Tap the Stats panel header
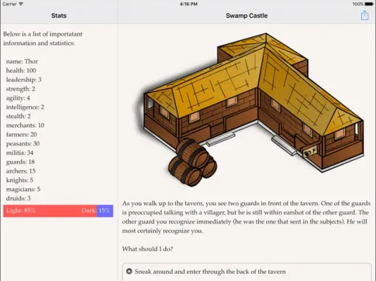The width and height of the screenshot is (376, 281). click(x=58, y=15)
